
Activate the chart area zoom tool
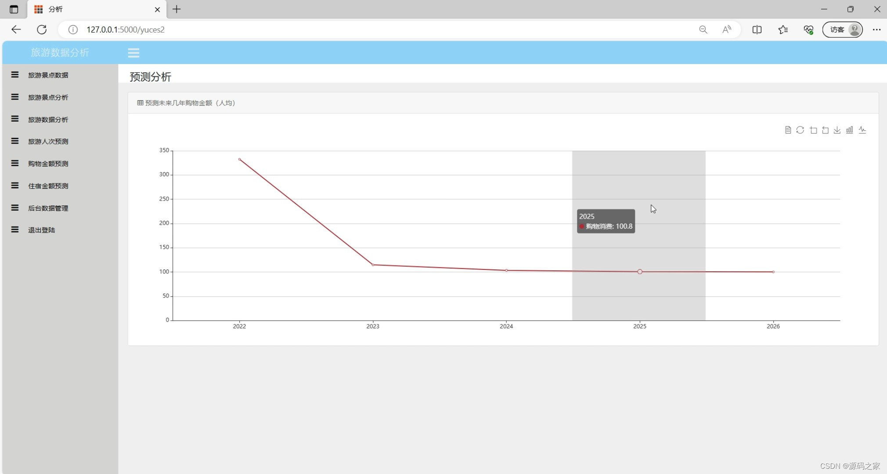[813, 130]
